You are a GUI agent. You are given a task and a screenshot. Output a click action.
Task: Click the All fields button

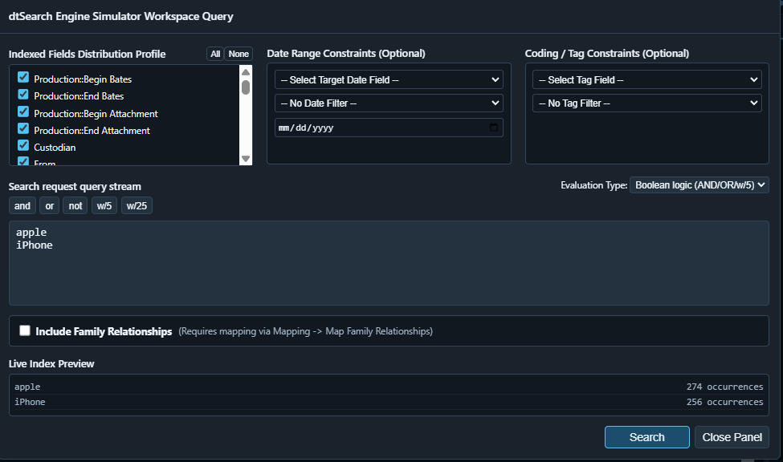215,54
